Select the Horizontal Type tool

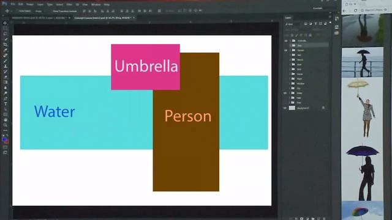pos(5,104)
